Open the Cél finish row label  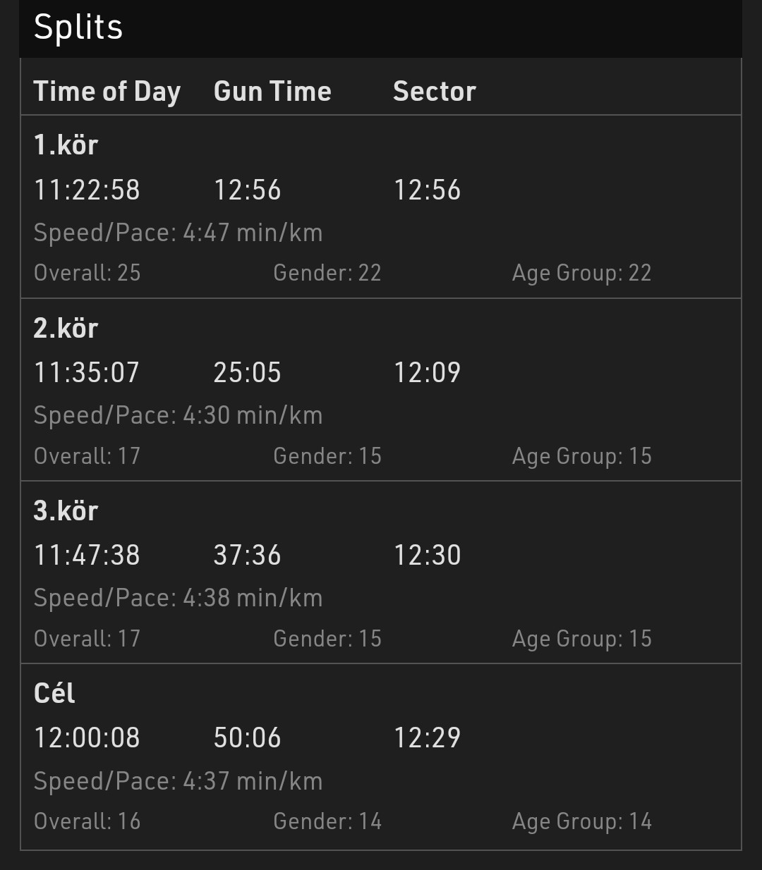[54, 694]
